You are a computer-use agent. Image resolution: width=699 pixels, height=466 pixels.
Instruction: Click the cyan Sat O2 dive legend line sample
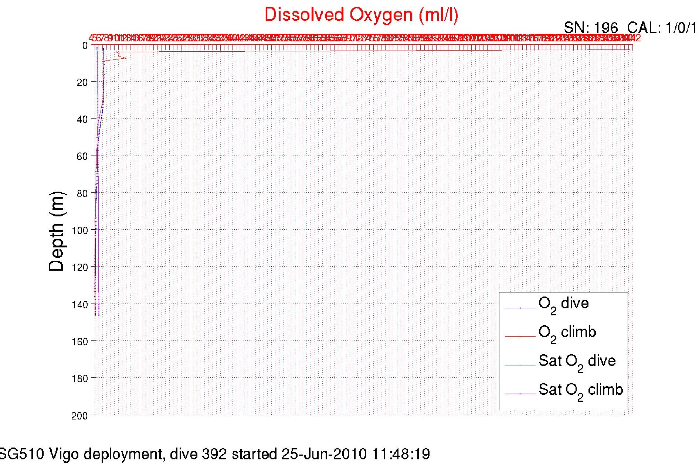tap(520, 365)
